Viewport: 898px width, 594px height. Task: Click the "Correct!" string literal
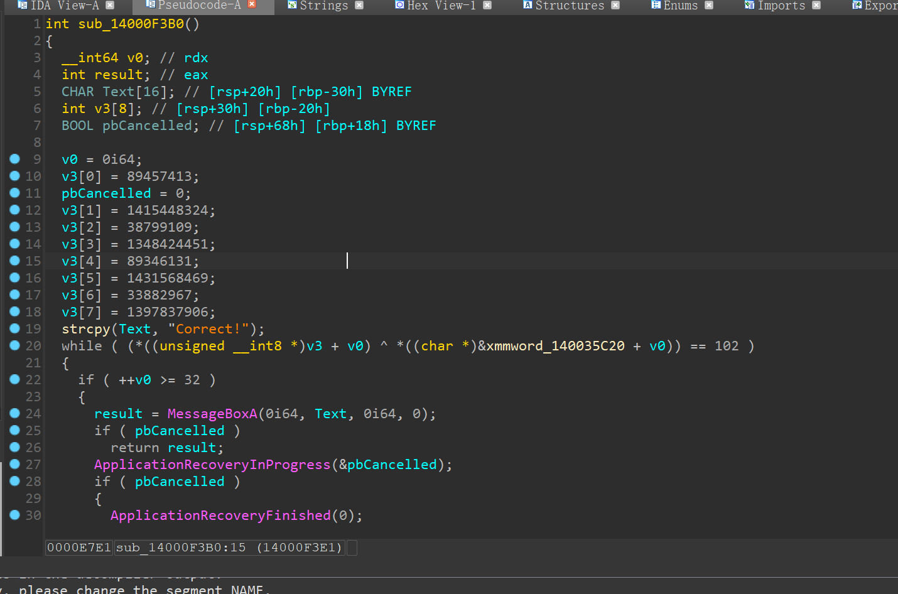(208, 329)
